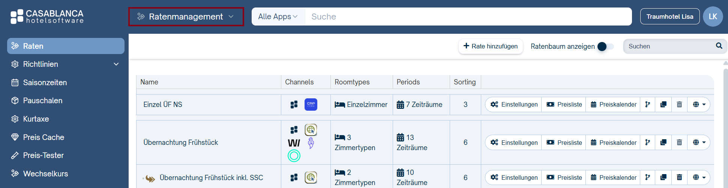728x188 pixels.
Task: Click the Casablanca channel icon for Übernachtung Frühstück
Action: click(294, 130)
